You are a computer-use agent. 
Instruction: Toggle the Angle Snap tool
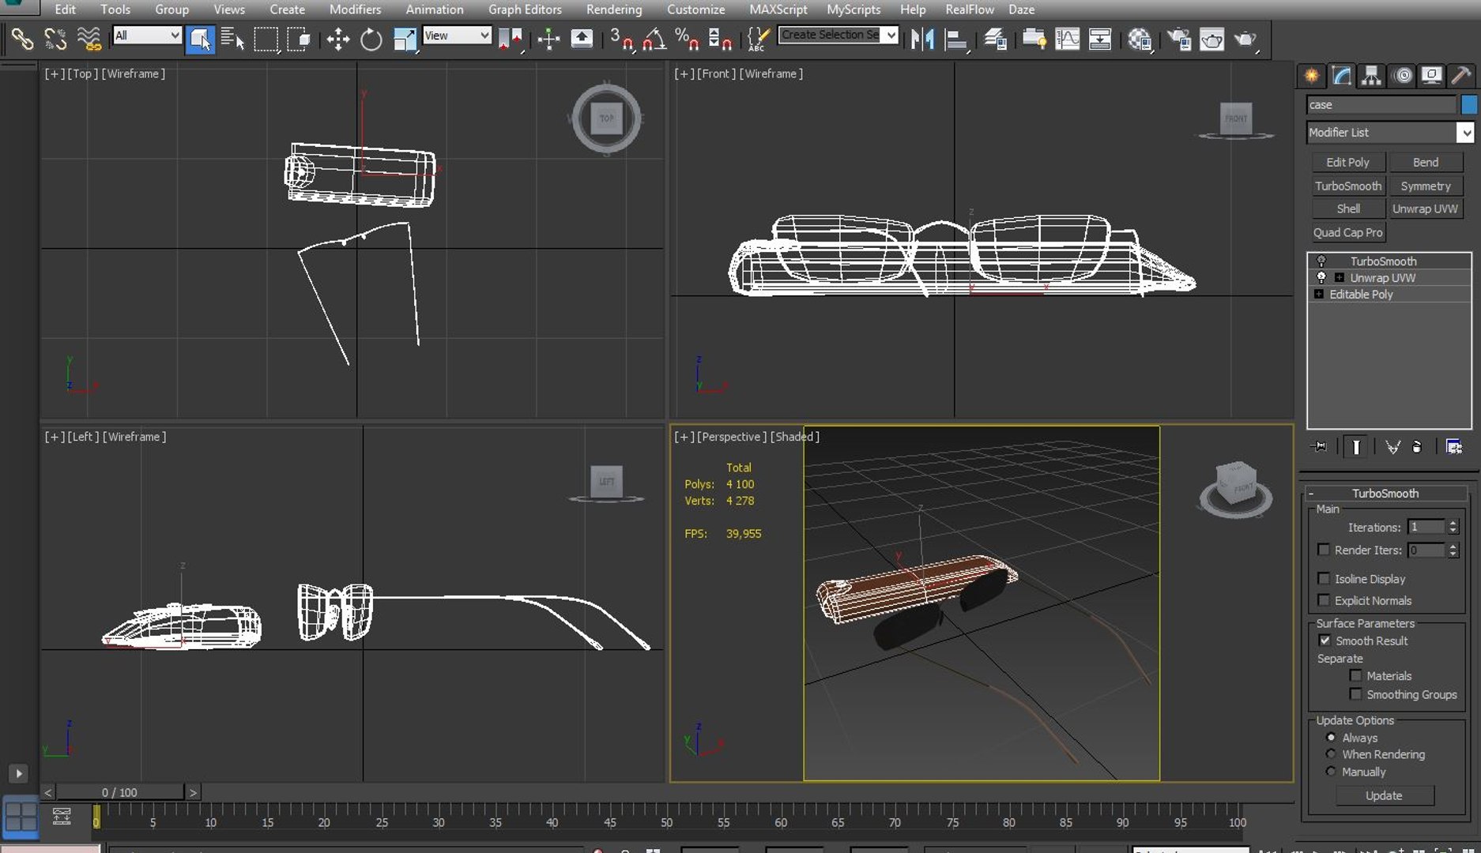654,39
